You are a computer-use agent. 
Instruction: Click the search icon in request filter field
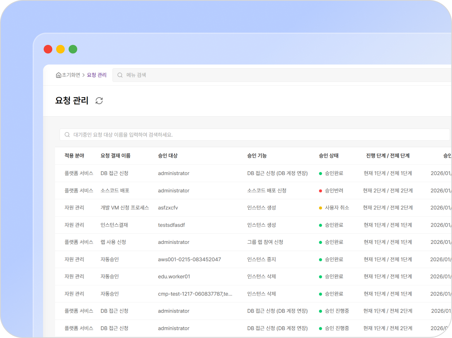point(67,135)
